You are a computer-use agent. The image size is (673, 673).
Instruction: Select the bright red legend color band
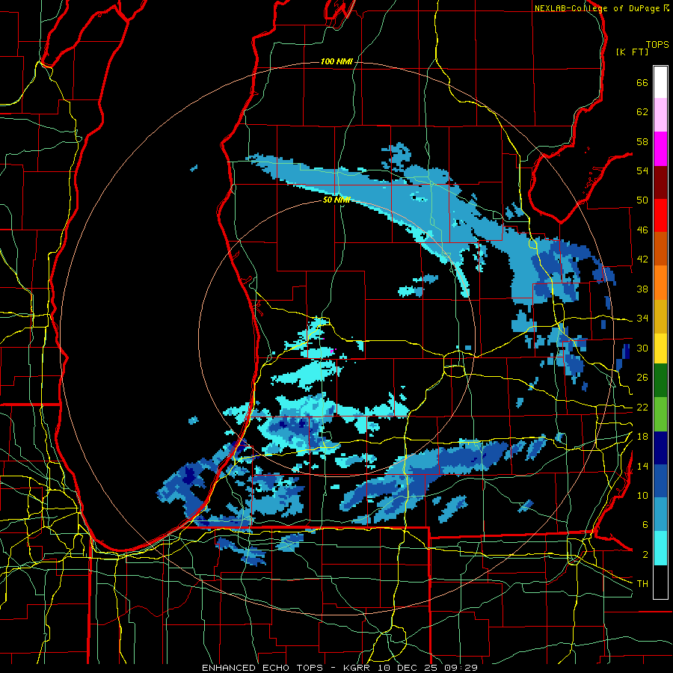click(660, 215)
